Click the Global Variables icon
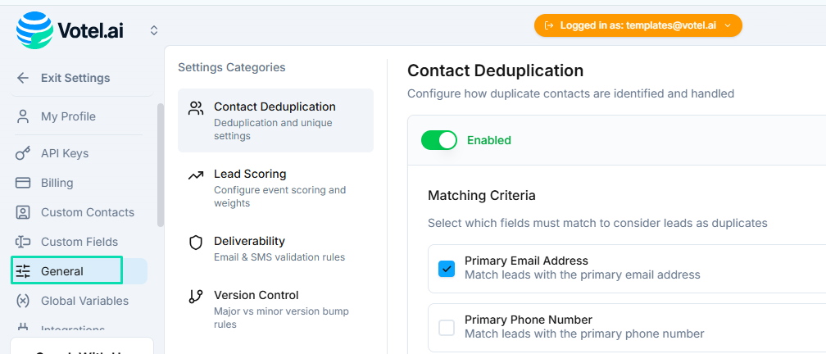This screenshot has height=354, width=826. (x=23, y=301)
